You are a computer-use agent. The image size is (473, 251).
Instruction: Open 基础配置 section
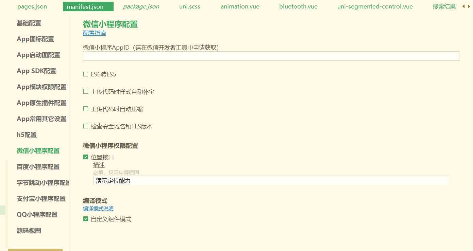coord(29,23)
